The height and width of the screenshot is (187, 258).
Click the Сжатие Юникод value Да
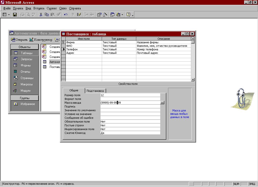[130, 133]
